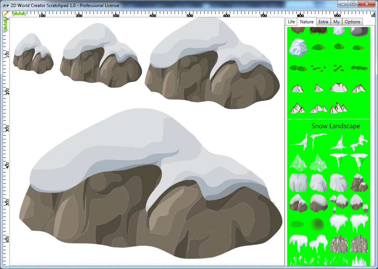Click the Snow Landscape section heading

tap(336, 126)
